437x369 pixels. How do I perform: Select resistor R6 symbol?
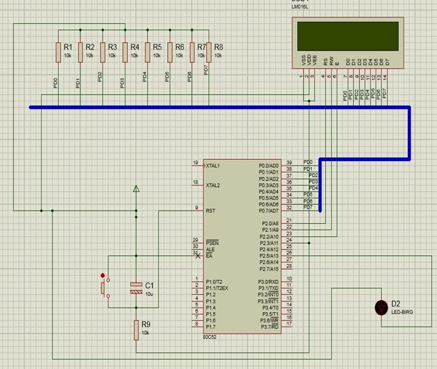point(170,52)
